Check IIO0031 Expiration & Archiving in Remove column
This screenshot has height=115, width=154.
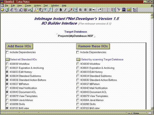(x=78, y=68)
